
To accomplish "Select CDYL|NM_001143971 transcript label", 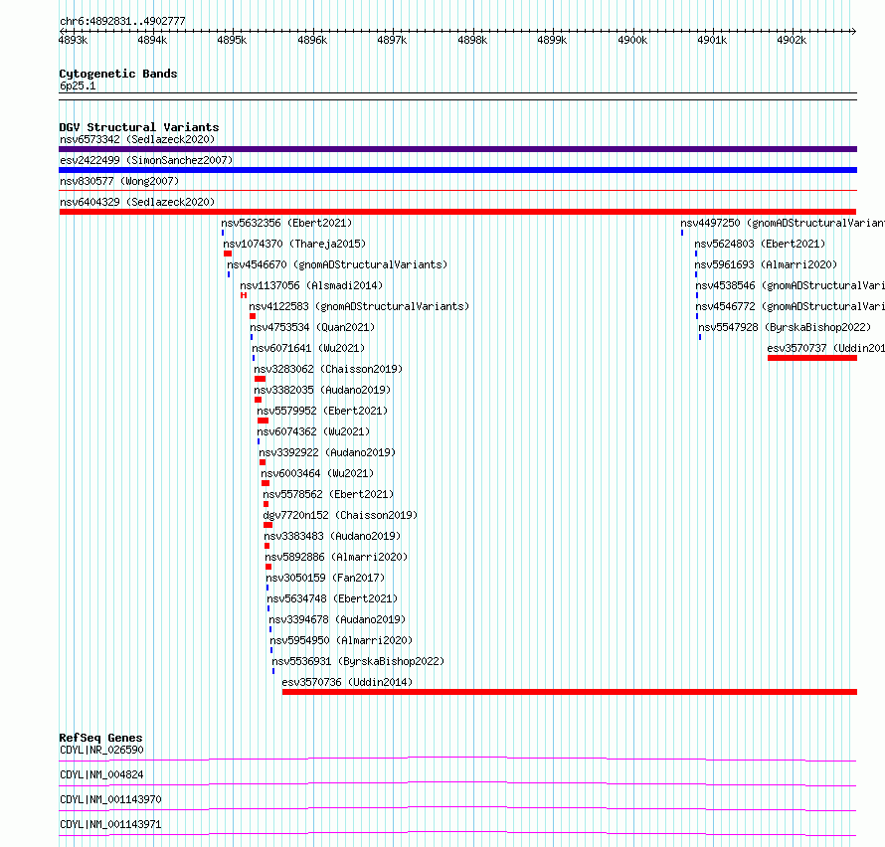I will 110,824.
